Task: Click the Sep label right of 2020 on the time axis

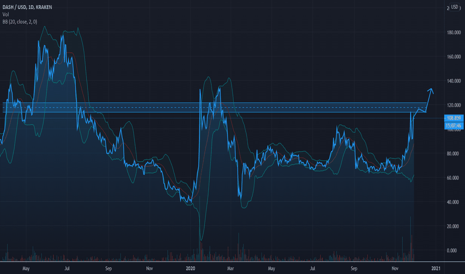Action: coord(354,269)
